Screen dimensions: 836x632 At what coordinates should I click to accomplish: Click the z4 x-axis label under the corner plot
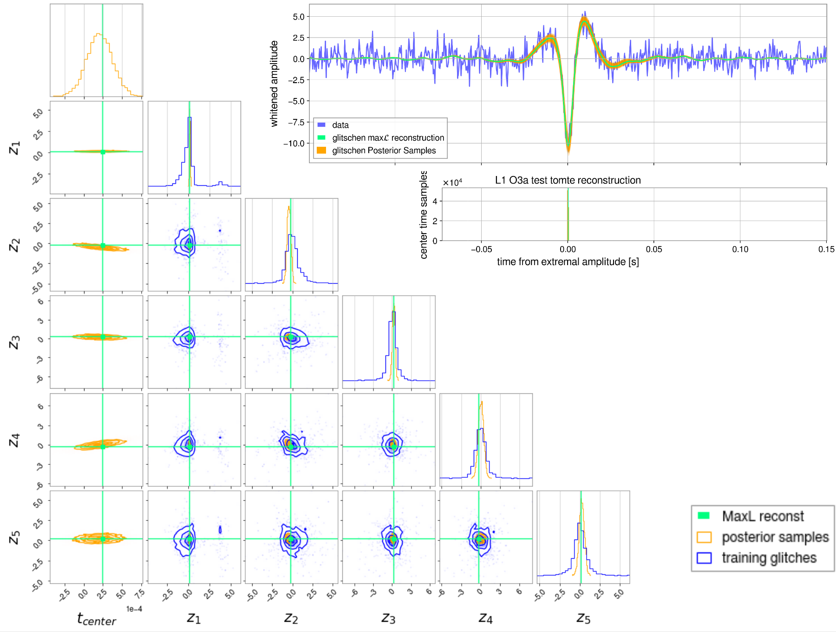[x=485, y=618]
